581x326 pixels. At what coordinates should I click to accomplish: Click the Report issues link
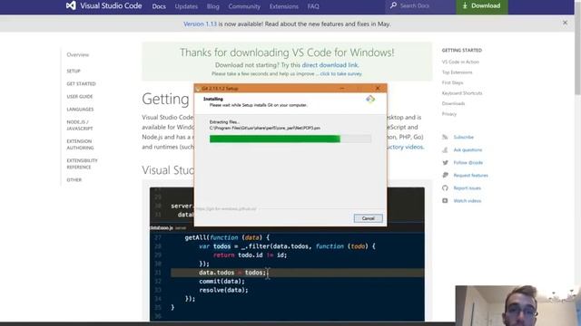[x=467, y=188]
